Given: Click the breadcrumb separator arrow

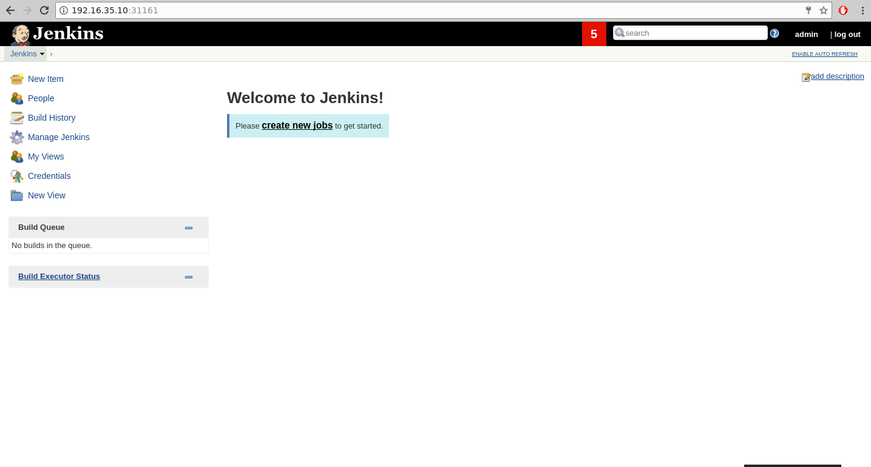Looking at the screenshot, I should pyautogui.click(x=51, y=54).
